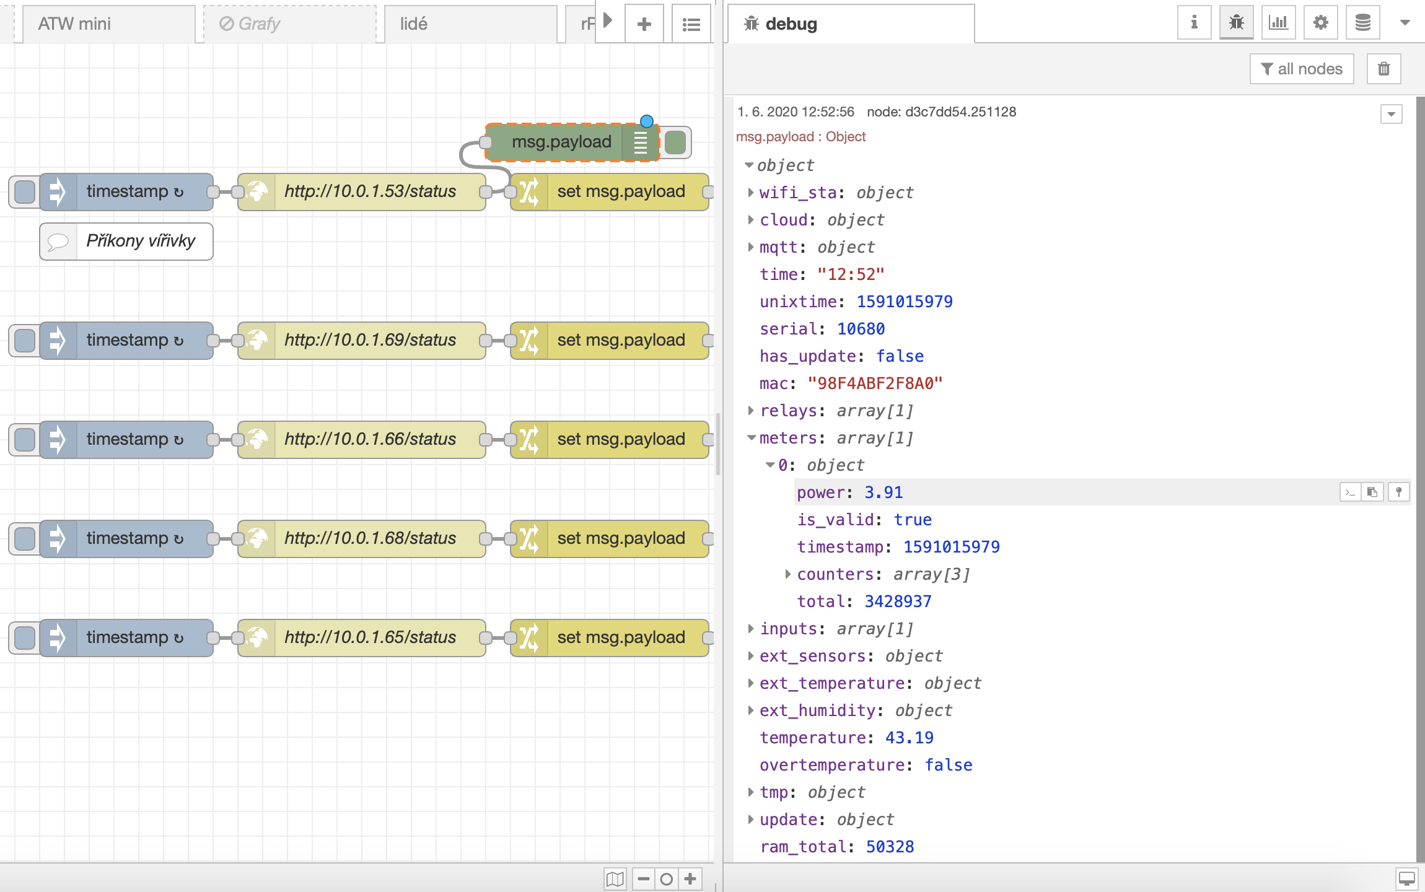Click the debug panel vertical scrollbar

[1419, 477]
